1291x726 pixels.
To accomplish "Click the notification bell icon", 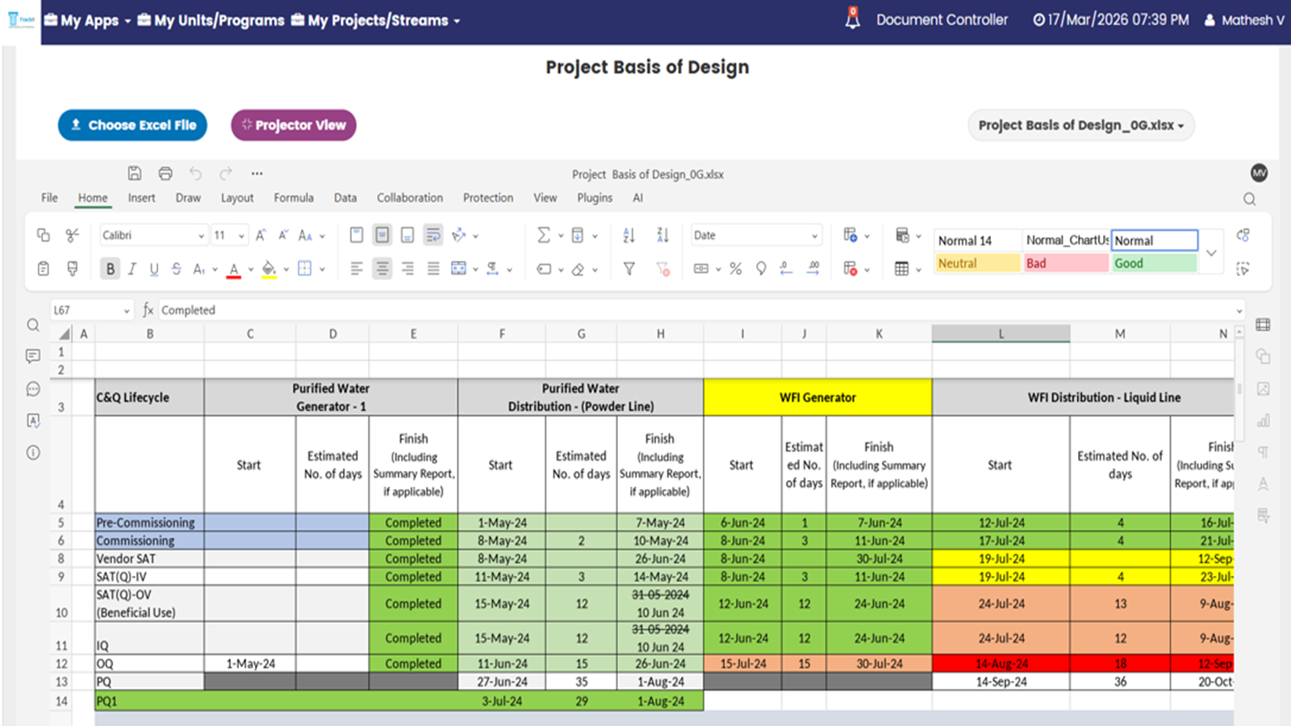I will [x=853, y=19].
